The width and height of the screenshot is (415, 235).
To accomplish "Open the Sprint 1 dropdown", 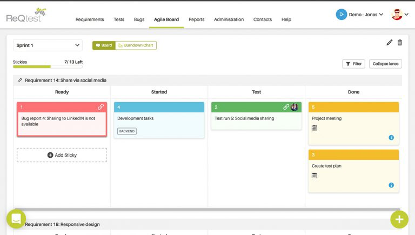I will click(48, 45).
